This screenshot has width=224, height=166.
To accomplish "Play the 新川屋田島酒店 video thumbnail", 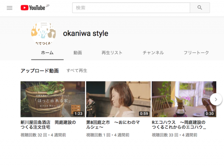I will tap(53, 99).
